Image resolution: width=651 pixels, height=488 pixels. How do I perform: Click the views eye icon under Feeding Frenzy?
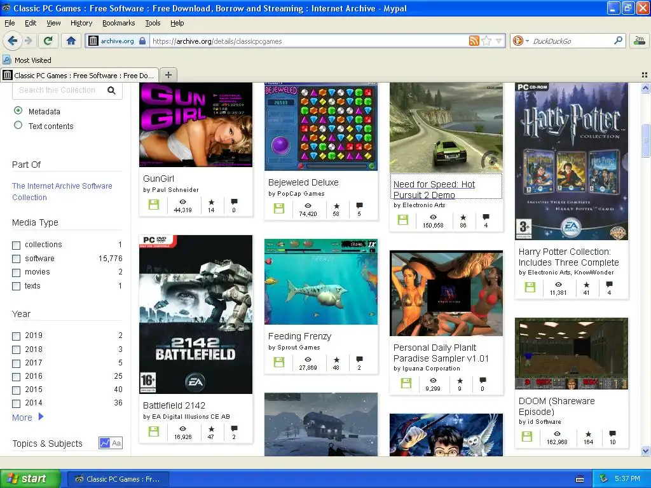pyautogui.click(x=308, y=360)
